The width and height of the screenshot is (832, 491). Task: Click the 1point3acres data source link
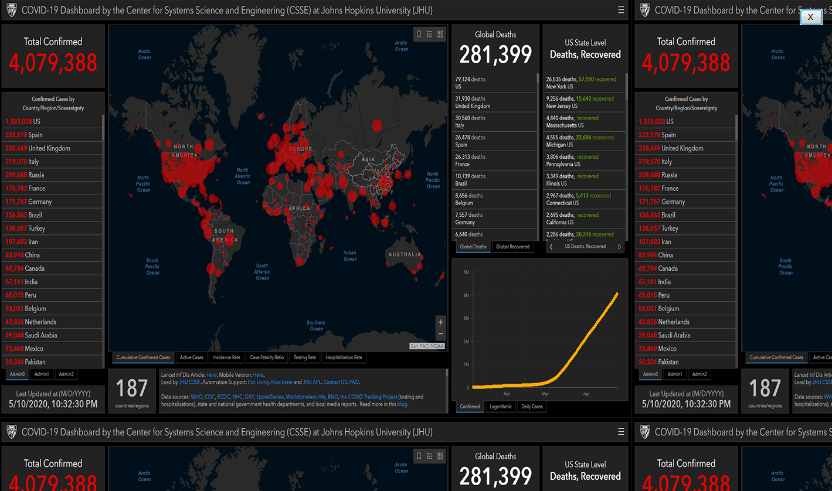pyautogui.click(x=270, y=397)
